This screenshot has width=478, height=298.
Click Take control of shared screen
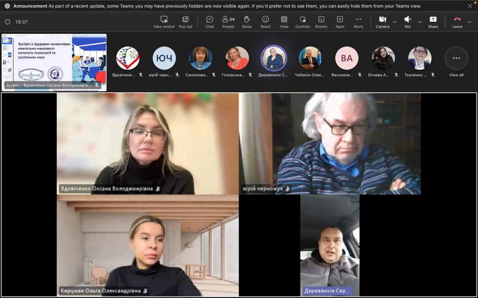[x=164, y=22]
